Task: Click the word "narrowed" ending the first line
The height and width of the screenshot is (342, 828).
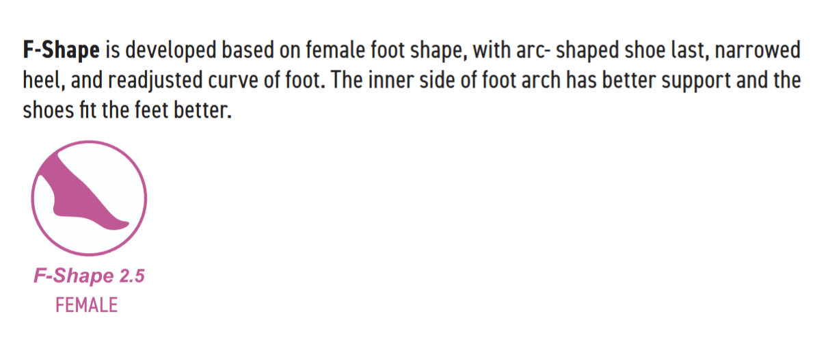Action: pos(761,51)
